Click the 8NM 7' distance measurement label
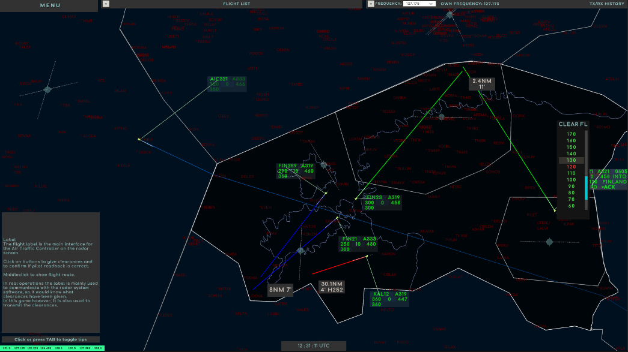This screenshot has height=352, width=628. [280, 290]
